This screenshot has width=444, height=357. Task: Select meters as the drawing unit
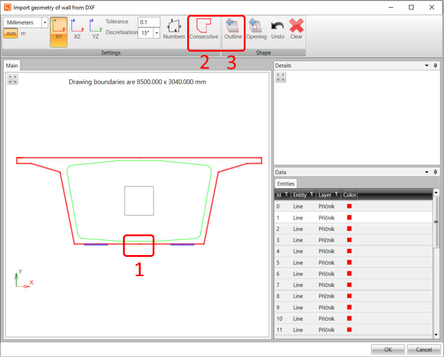(x=23, y=33)
